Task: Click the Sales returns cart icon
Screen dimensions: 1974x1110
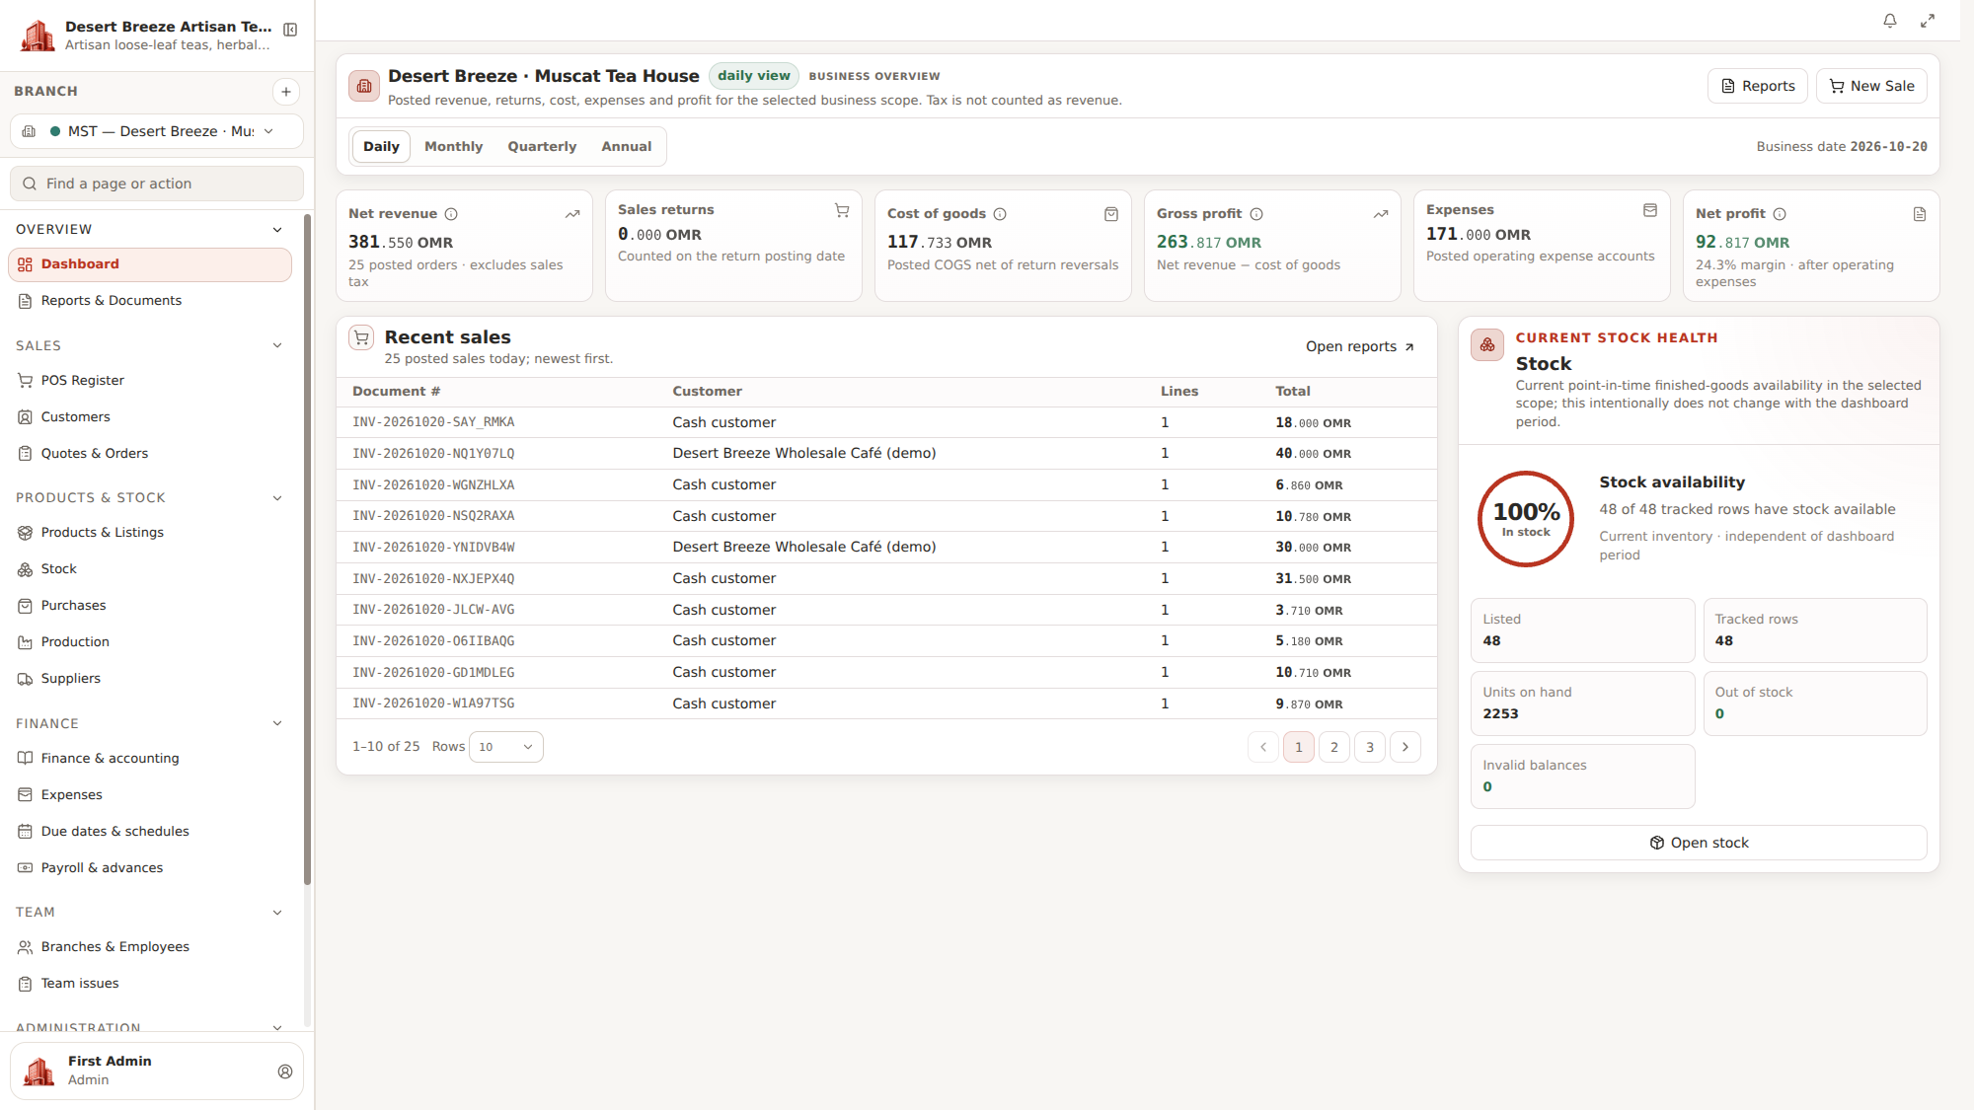Action: point(842,210)
